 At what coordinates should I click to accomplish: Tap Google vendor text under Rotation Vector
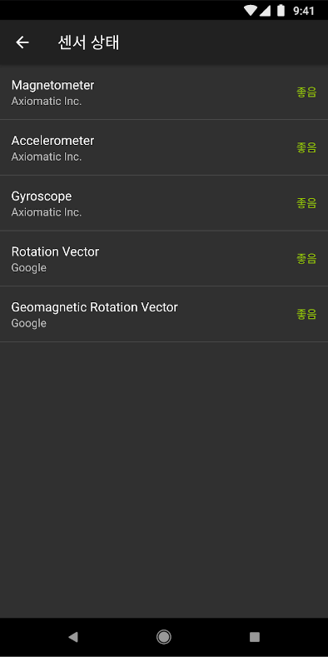pyautogui.click(x=29, y=268)
